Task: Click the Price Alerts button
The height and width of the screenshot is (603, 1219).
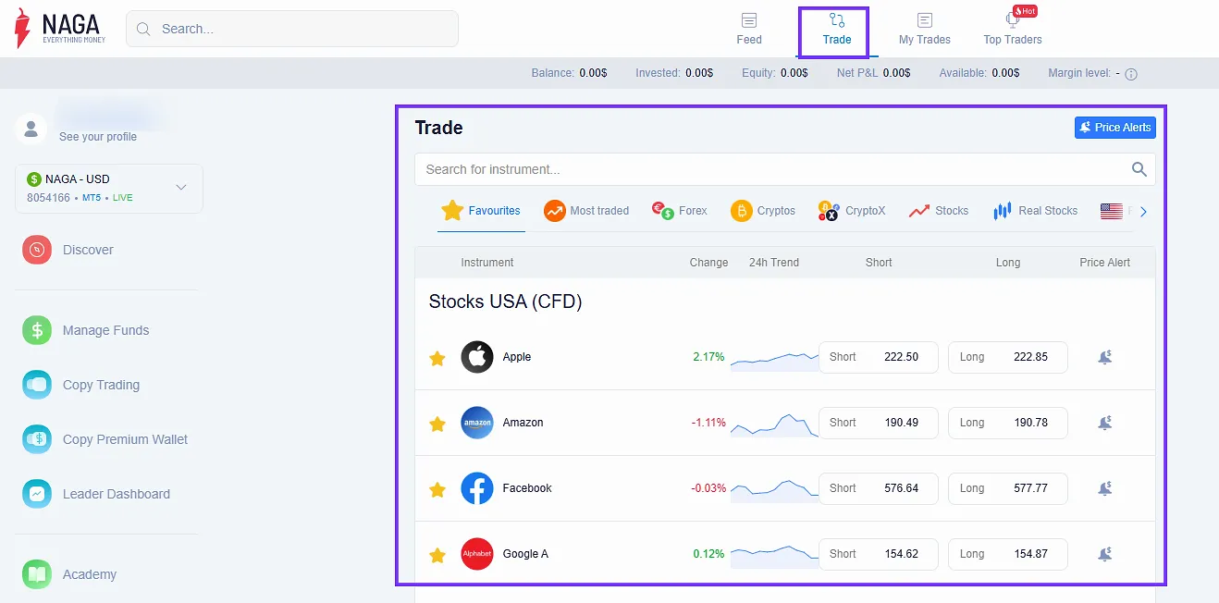Action: [1114, 128]
